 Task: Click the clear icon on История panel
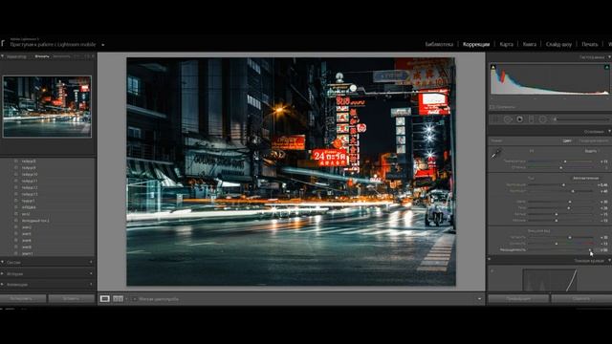click(x=91, y=274)
